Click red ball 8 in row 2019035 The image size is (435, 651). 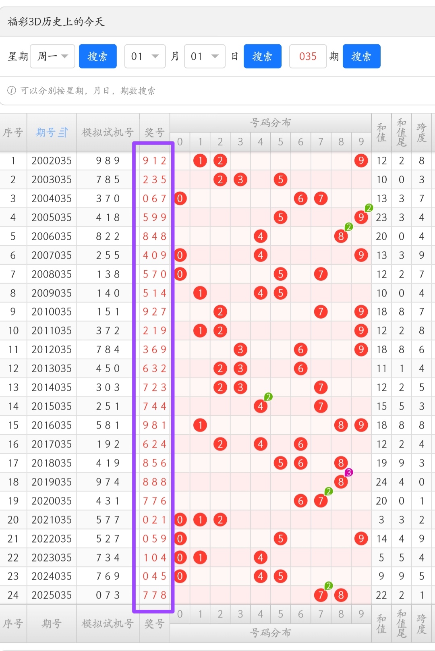click(341, 482)
